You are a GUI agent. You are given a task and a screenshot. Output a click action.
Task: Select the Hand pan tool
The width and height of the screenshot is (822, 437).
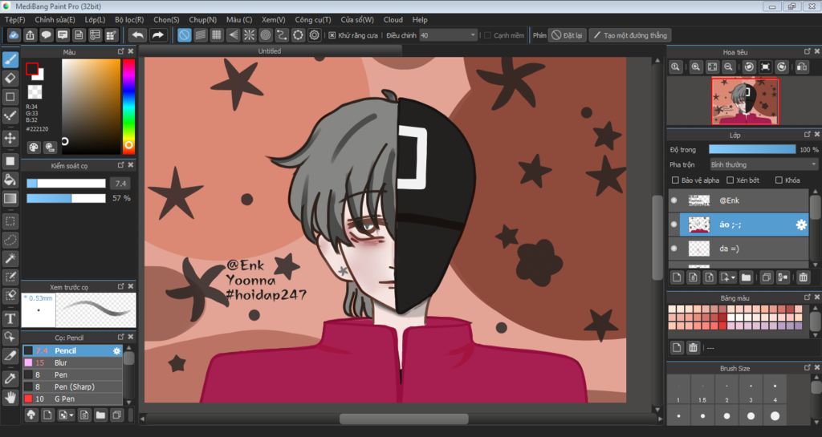point(10,397)
